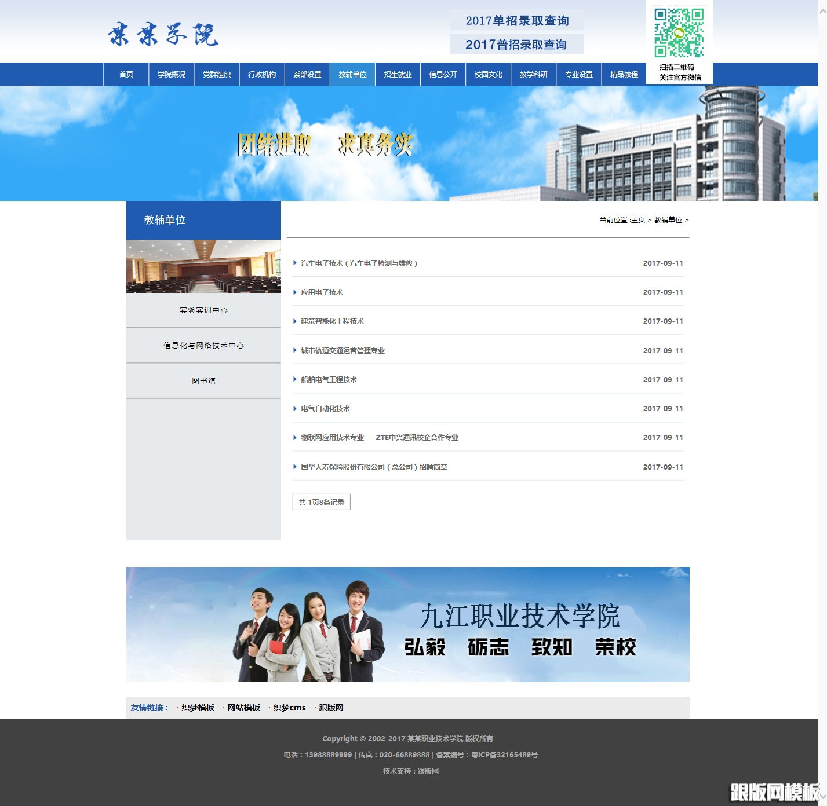Click the lecture hall thumbnail in sidebar
The height and width of the screenshot is (806, 827).
tap(203, 265)
